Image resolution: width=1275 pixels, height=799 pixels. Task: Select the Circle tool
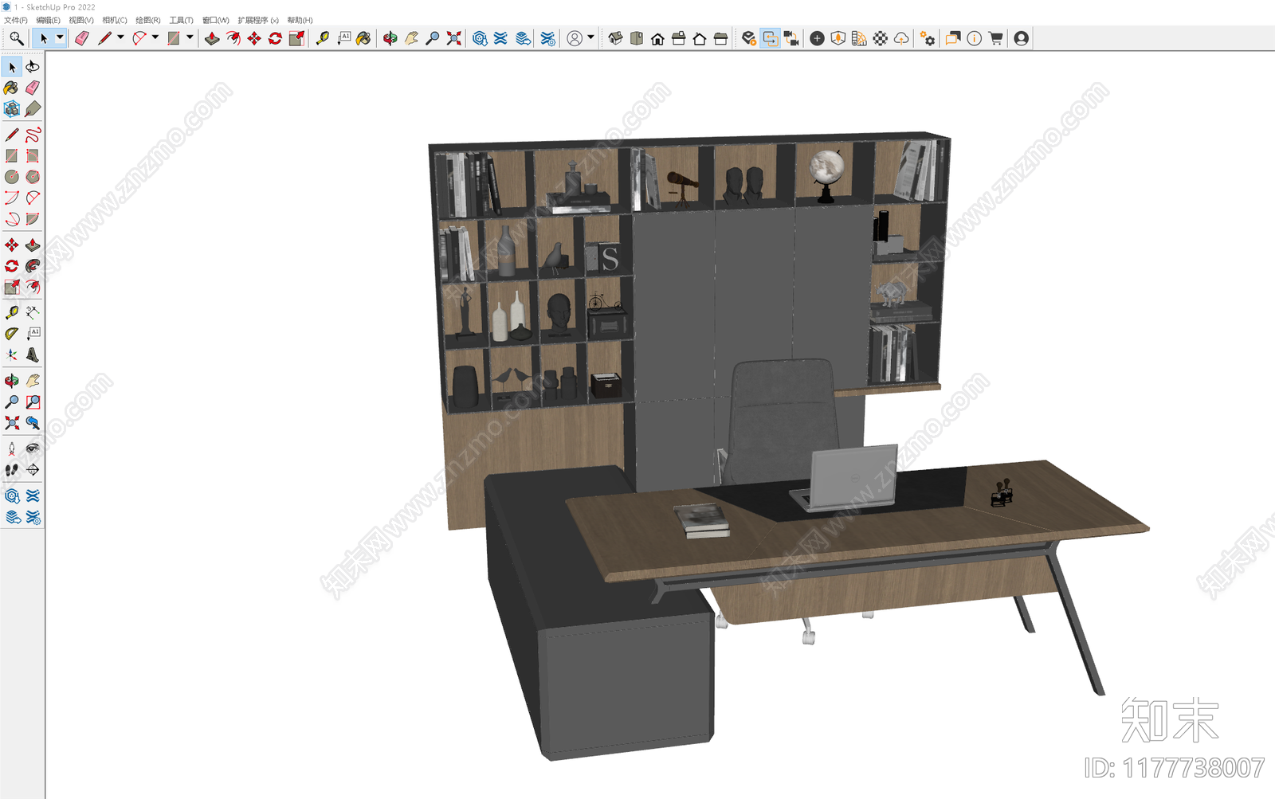[12, 177]
